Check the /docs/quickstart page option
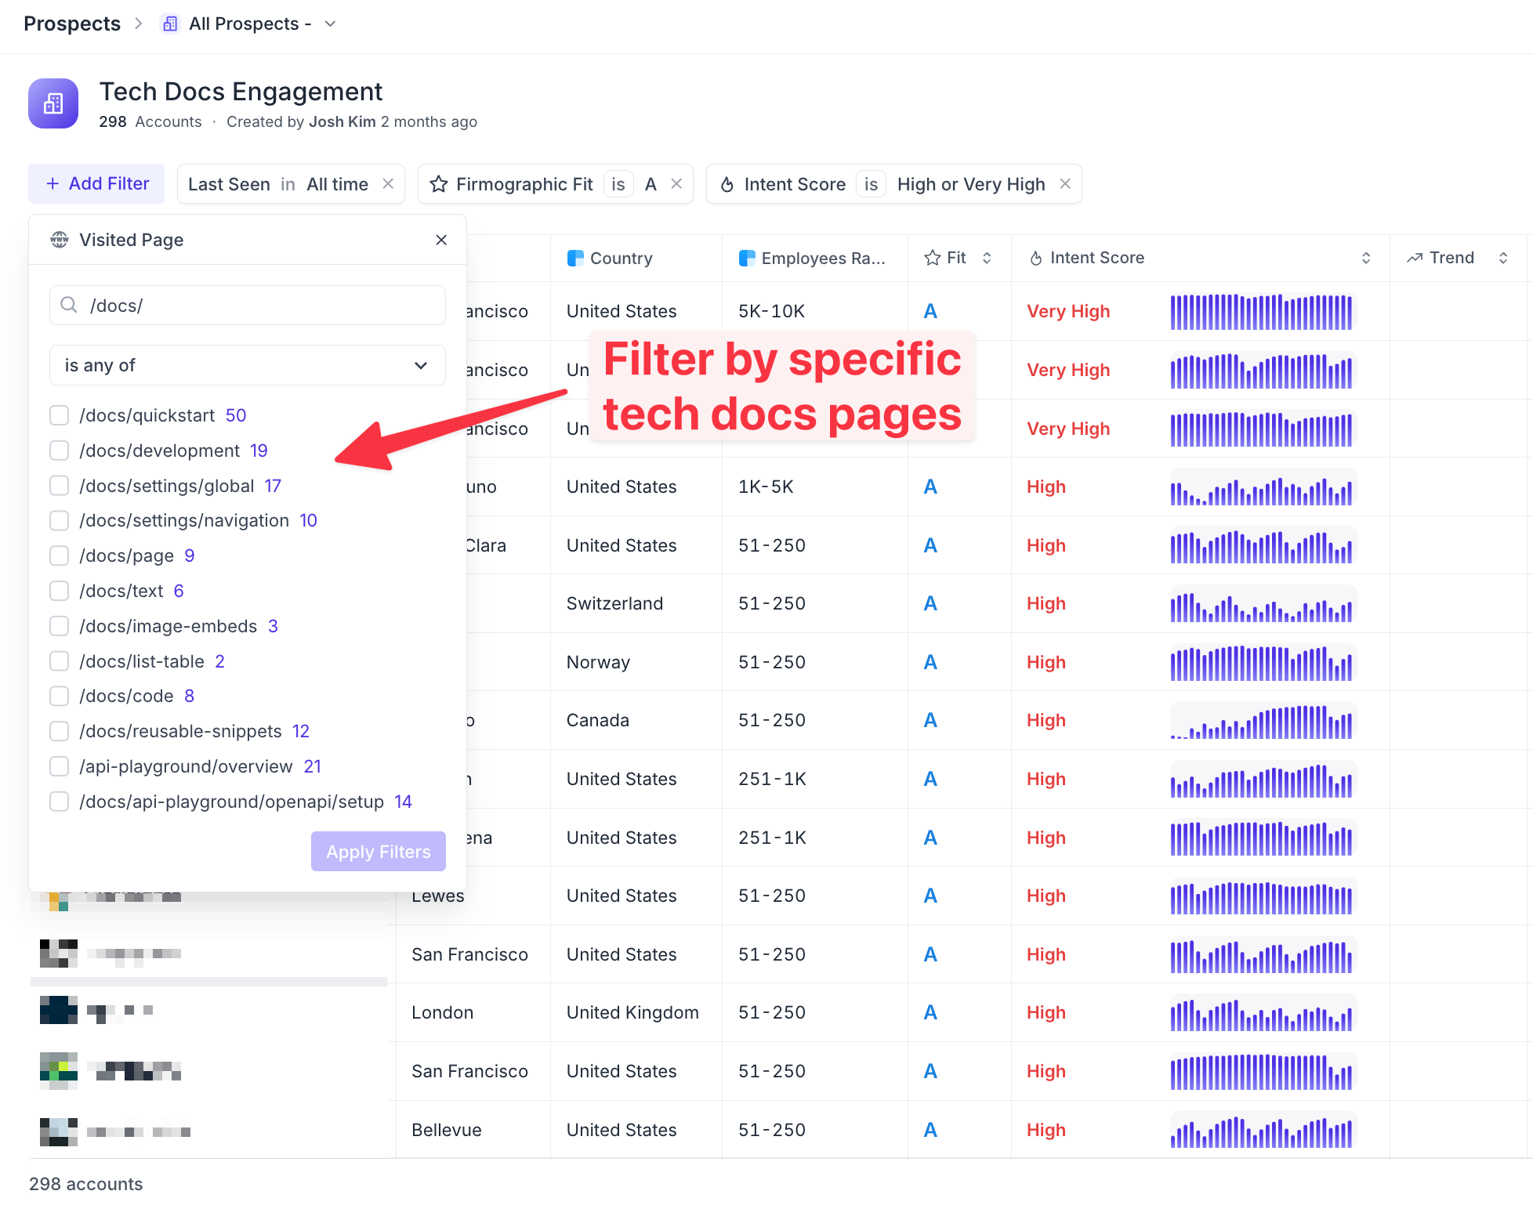Viewport: 1533px width, 1227px height. point(60,415)
